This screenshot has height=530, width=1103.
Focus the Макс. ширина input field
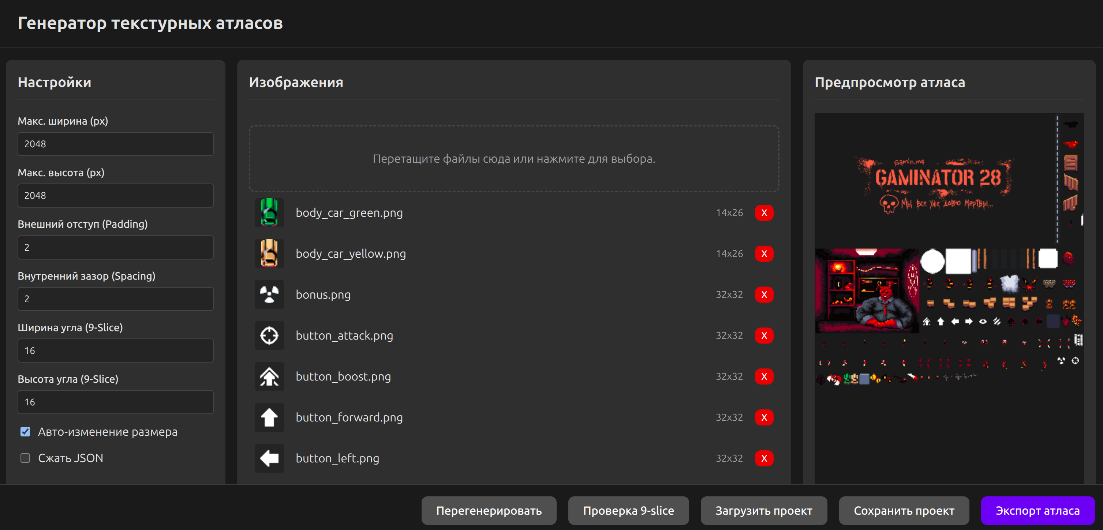(115, 144)
